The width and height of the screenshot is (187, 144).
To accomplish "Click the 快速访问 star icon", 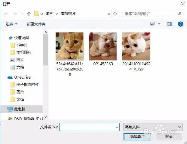I will tap(11, 38).
